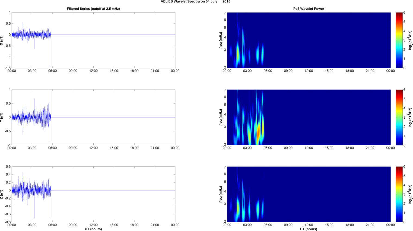Click the "18:00" tick under the Z wavelet spectrogram
The width and height of the screenshot is (413, 231).
click(x=350, y=225)
